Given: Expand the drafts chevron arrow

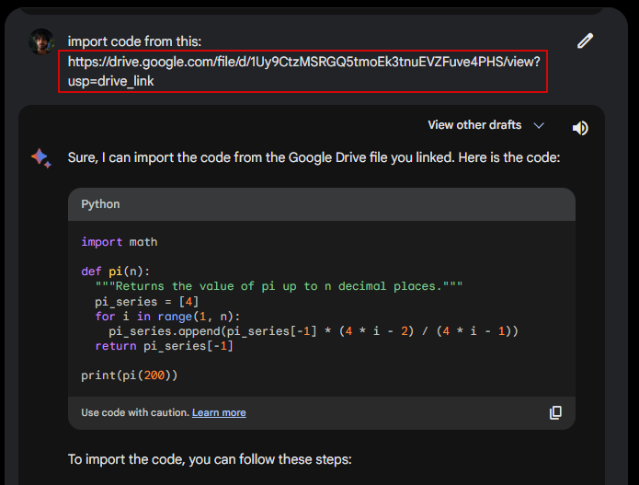Looking at the screenshot, I should (x=539, y=126).
